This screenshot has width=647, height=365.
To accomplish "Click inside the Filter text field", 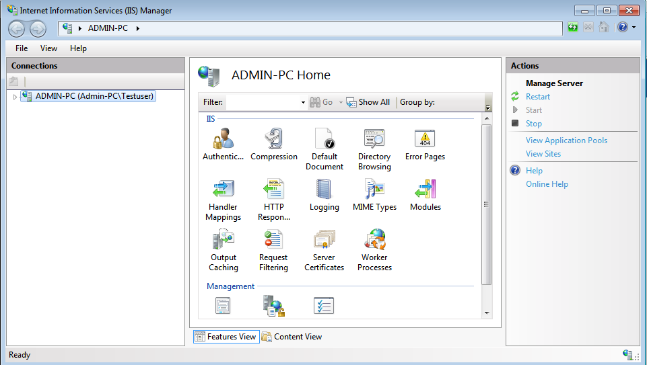I will click(263, 102).
